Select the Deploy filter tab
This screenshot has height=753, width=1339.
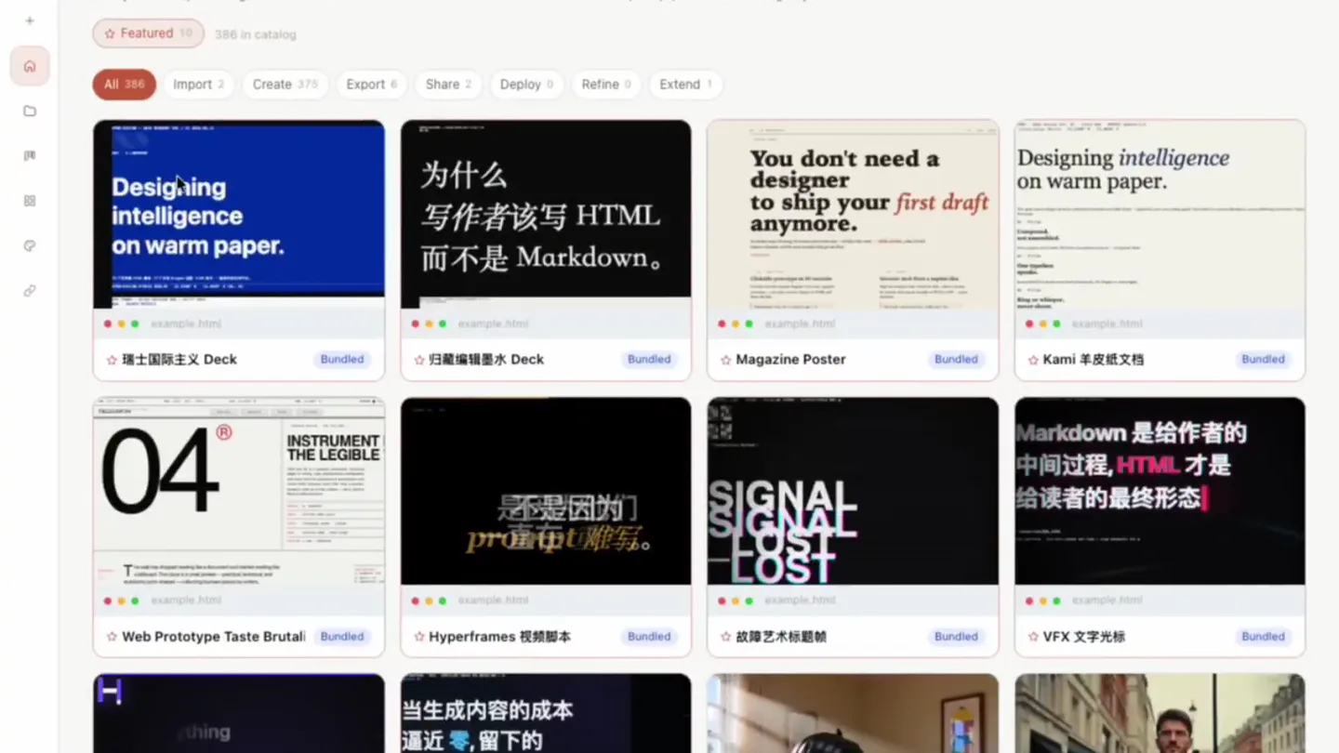526,85
